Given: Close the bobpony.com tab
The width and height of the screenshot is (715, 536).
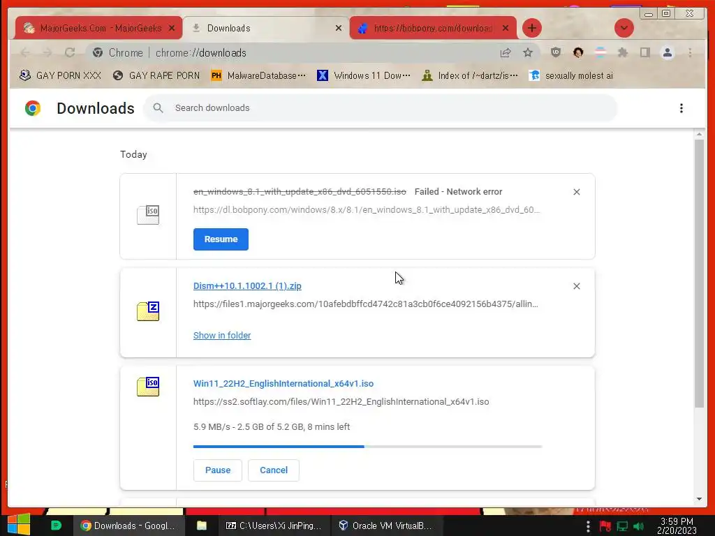Looking at the screenshot, I should click(x=506, y=28).
